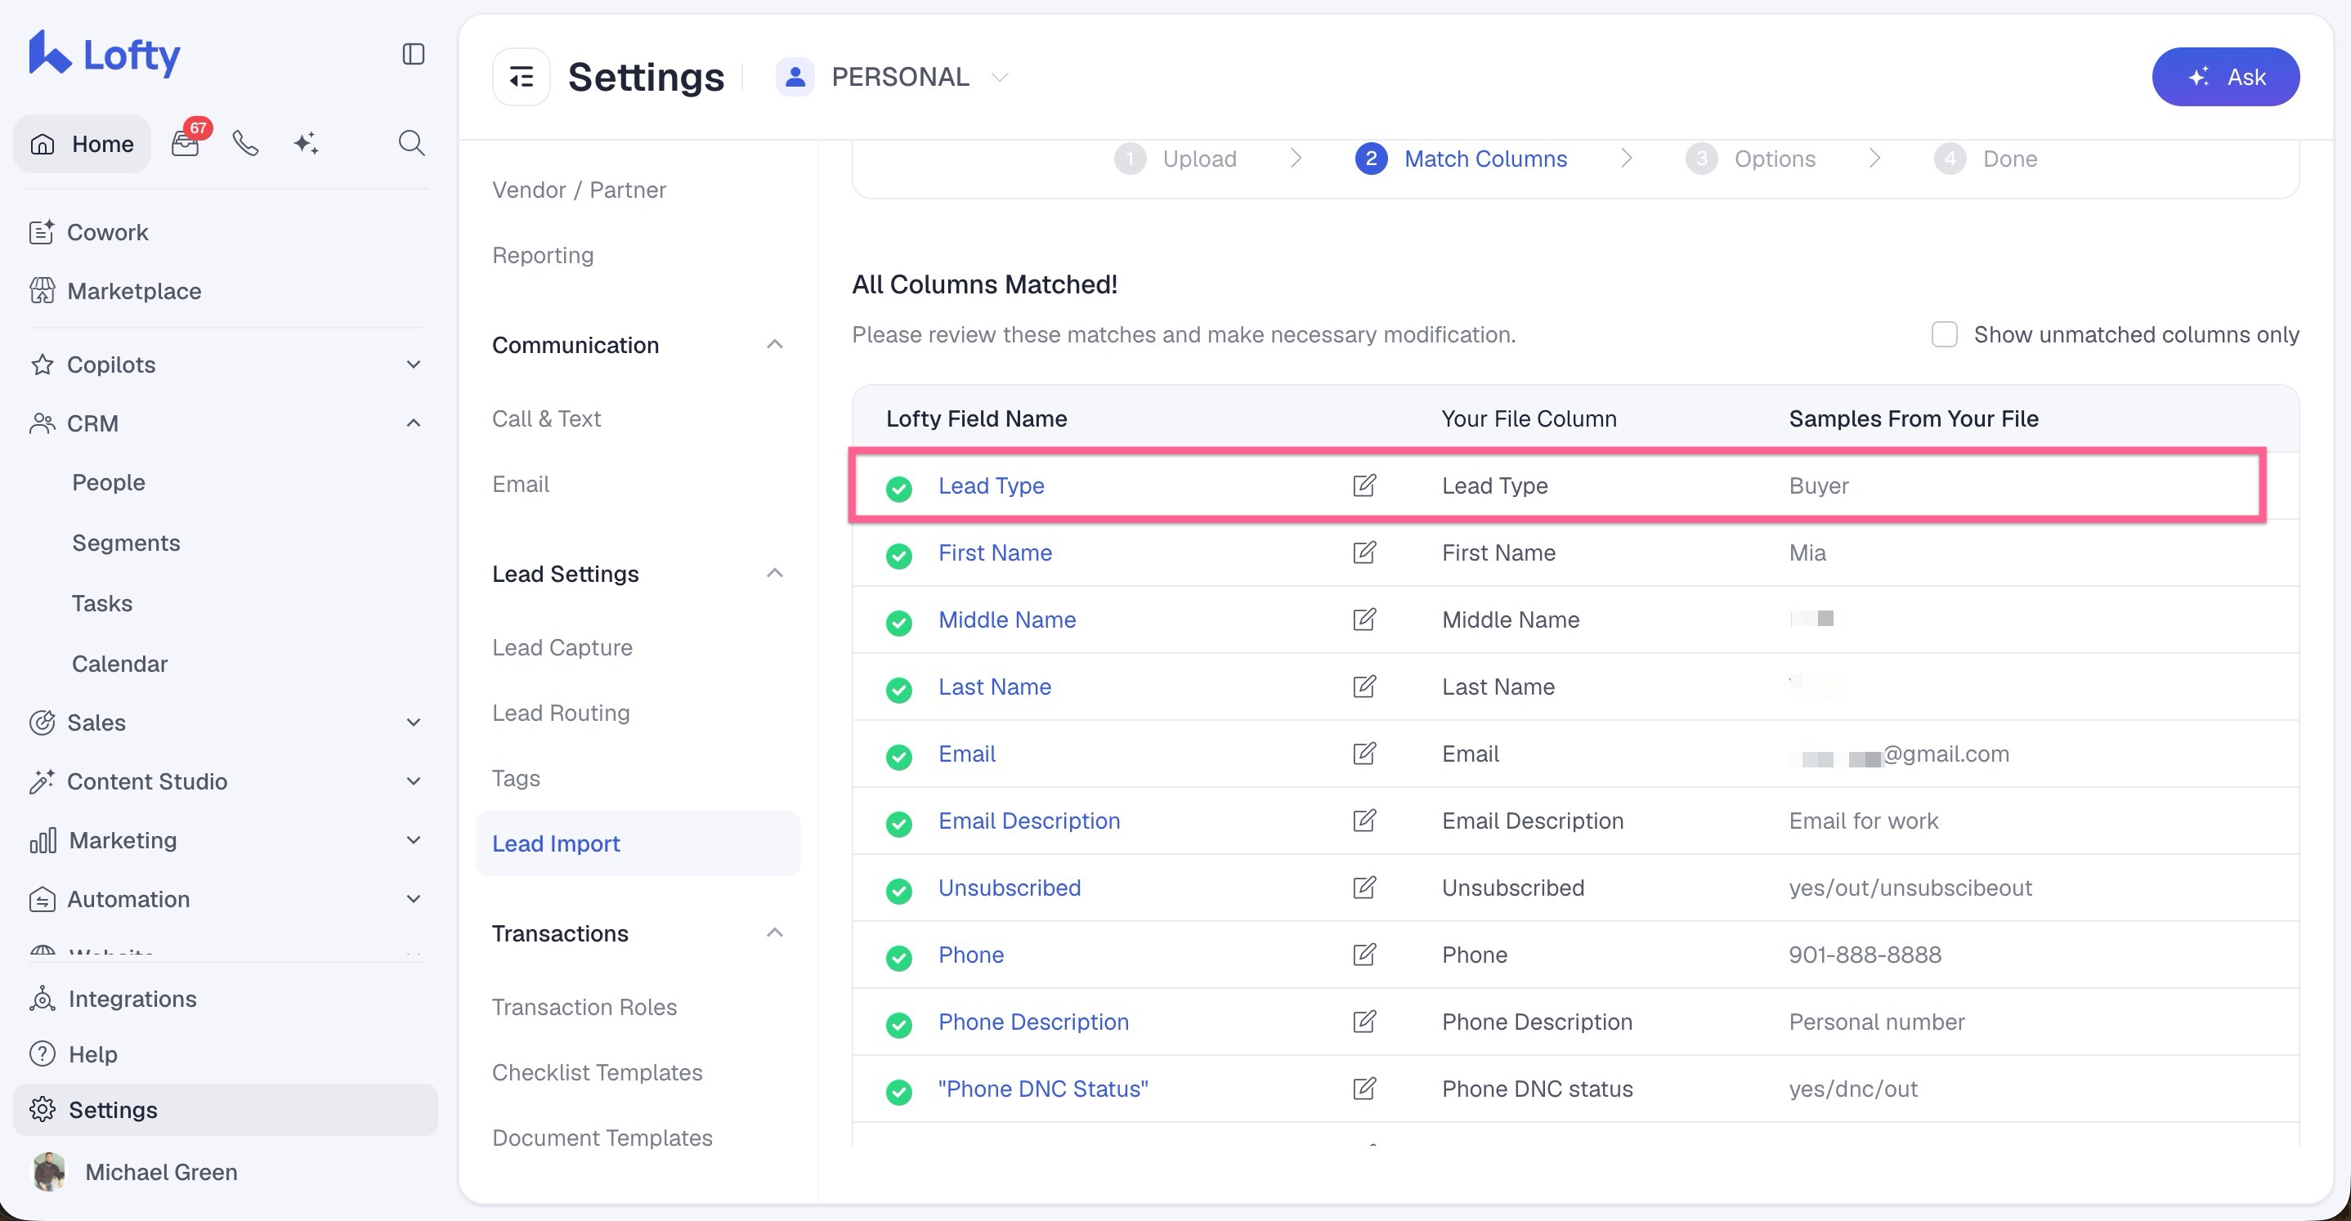
Task: Toggle the settings menu list icon
Action: 521,77
